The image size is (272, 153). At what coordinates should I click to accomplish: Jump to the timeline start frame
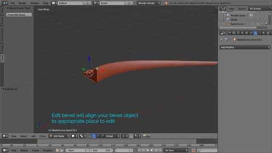[x=139, y=150]
